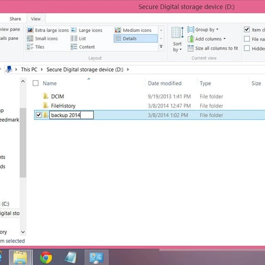Viewport: 265px width, 265px height.
Task: Switch to the Share ribbon tab
Action: pyautogui.click(x=15, y=19)
